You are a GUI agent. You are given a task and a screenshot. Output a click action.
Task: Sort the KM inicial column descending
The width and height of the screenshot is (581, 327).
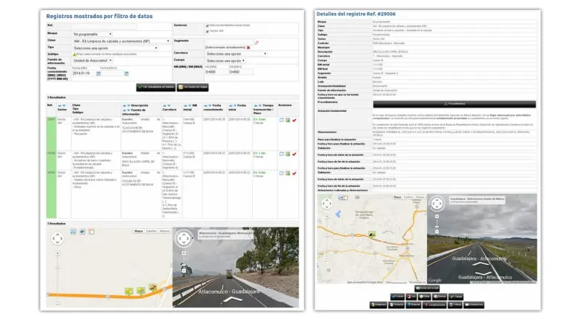coord(190,105)
